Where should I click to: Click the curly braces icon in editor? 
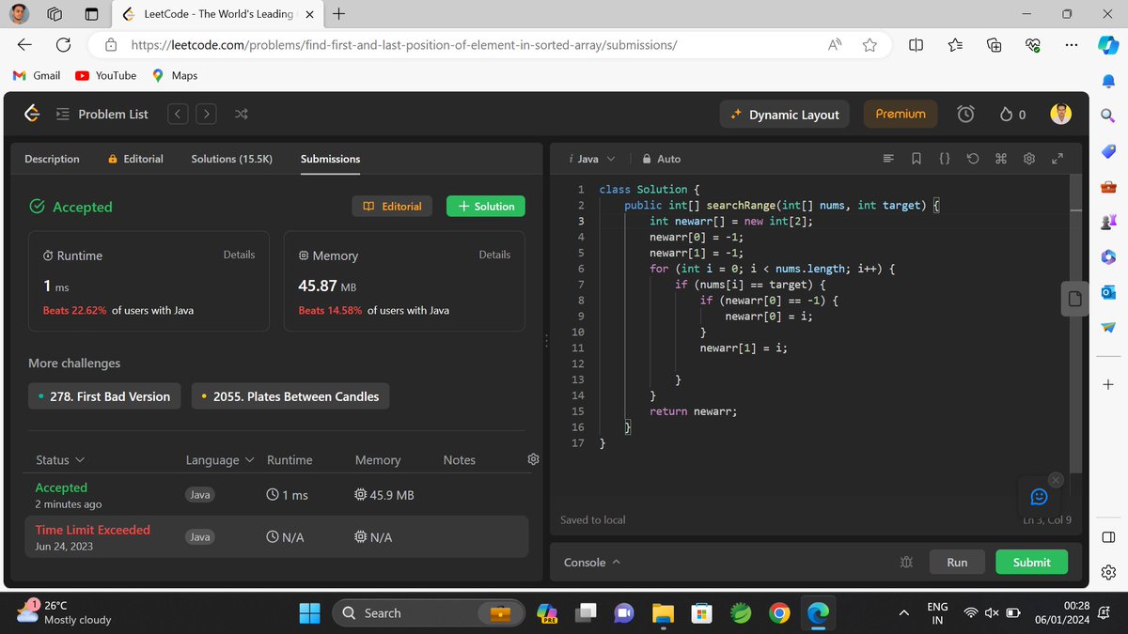pos(945,159)
